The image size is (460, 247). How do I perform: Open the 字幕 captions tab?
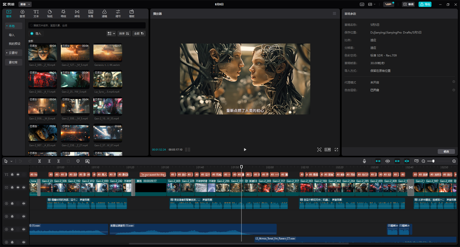[91, 14]
